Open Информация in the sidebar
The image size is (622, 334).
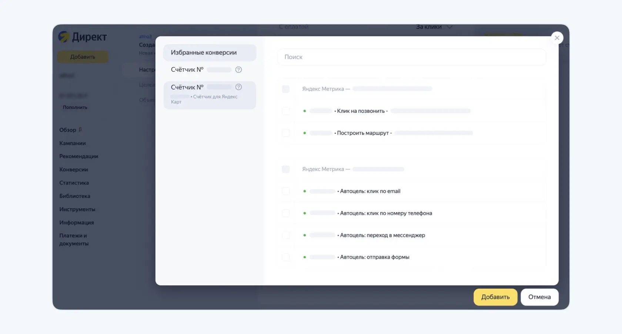[77, 222]
